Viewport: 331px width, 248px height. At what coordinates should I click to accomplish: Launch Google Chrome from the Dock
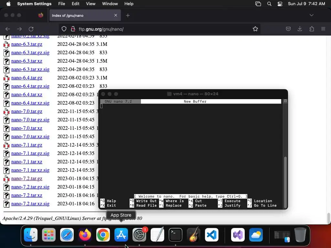coord(103,235)
